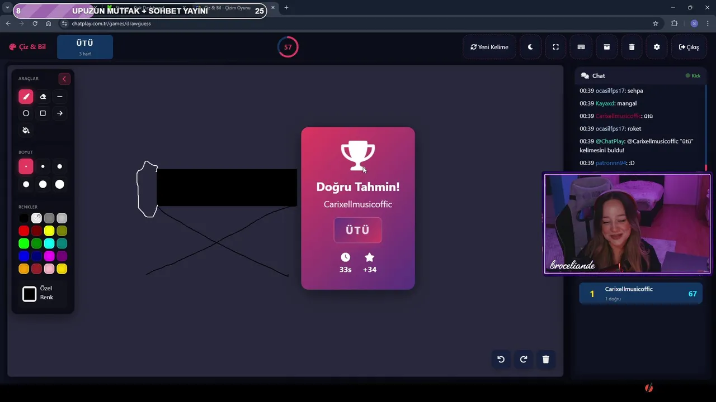Viewport: 716px width, 402px height.
Task: Pick the bright blue color swatch
Action: pyautogui.click(x=23, y=256)
